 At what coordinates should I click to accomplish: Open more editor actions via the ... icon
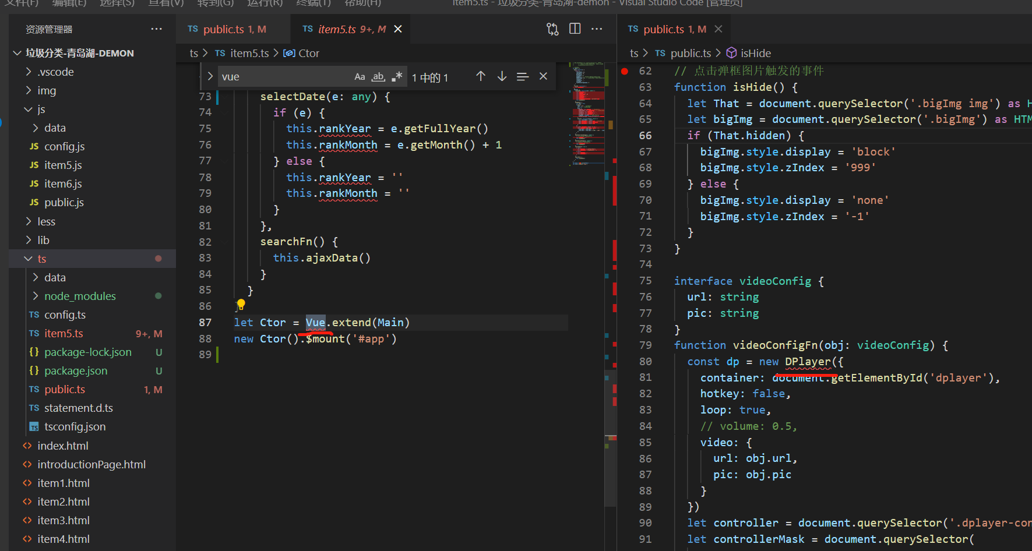pos(596,29)
